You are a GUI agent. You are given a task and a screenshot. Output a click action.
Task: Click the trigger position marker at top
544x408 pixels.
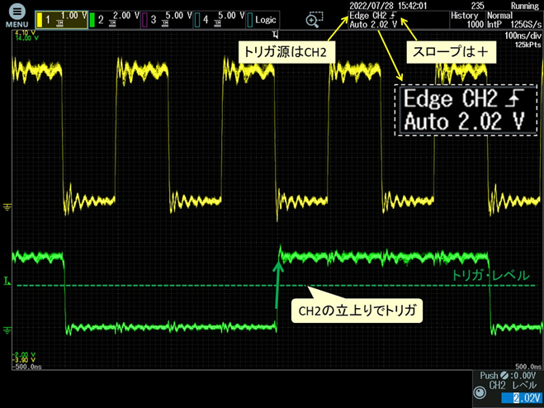click(x=276, y=35)
